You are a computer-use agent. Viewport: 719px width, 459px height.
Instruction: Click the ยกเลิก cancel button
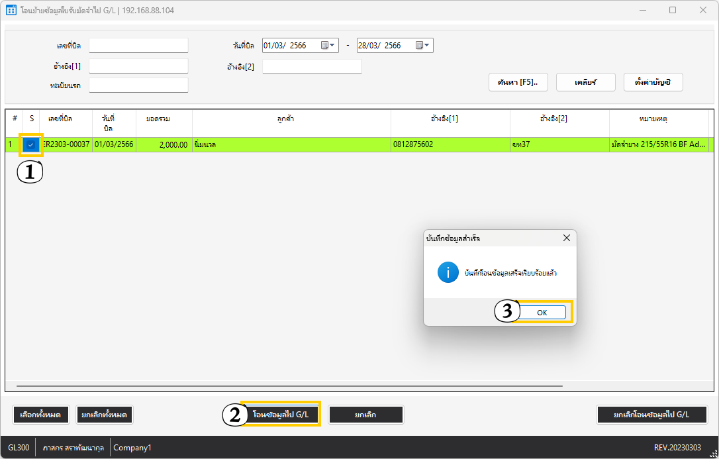pos(365,415)
